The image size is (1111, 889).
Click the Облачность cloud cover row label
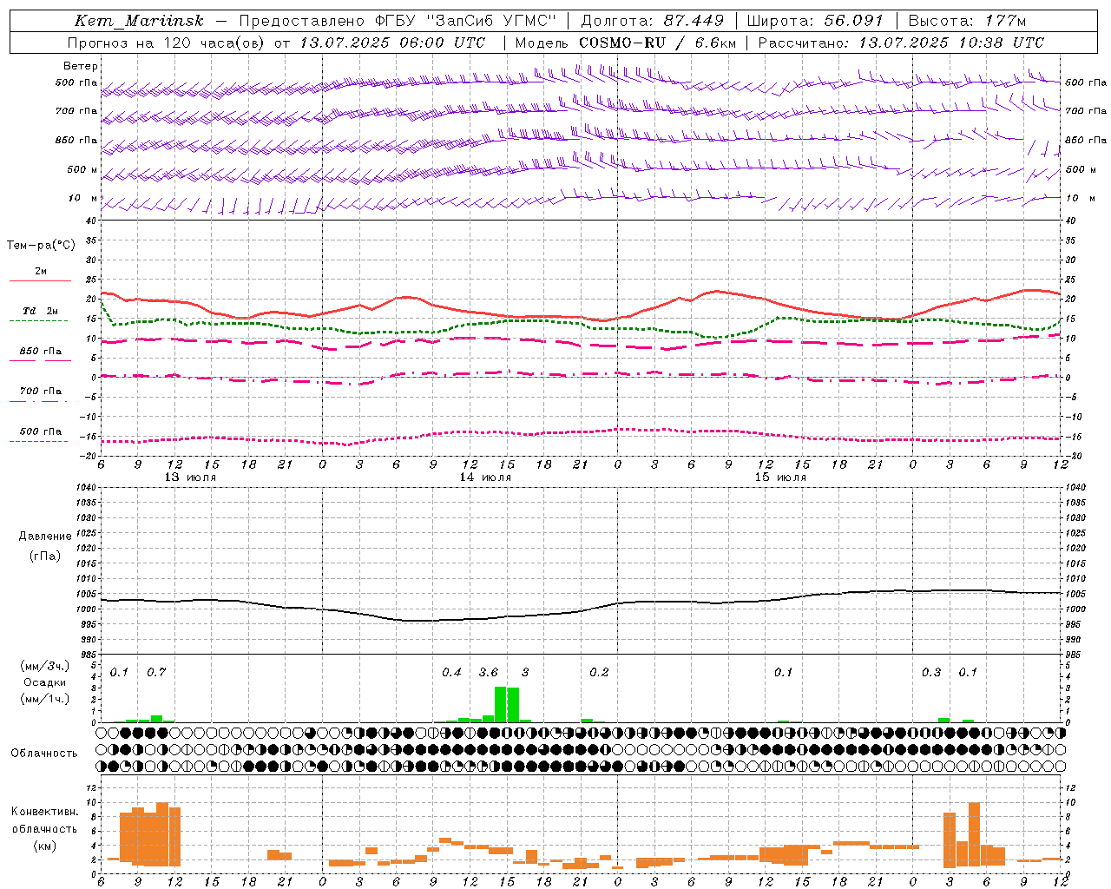(x=44, y=753)
